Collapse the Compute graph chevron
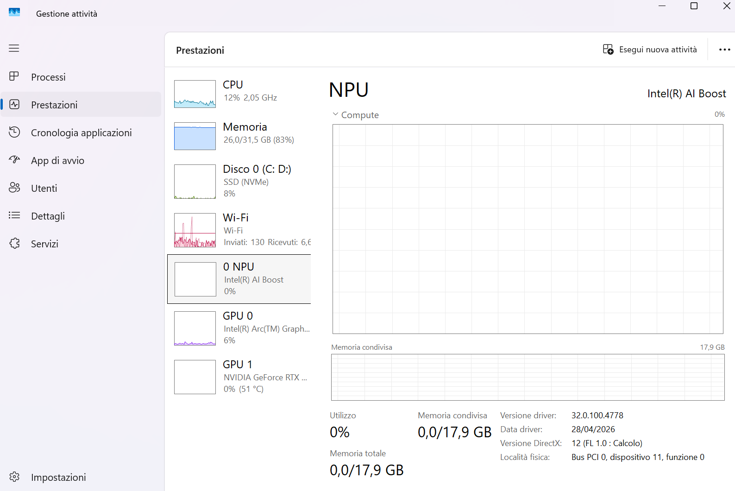 pyautogui.click(x=335, y=114)
